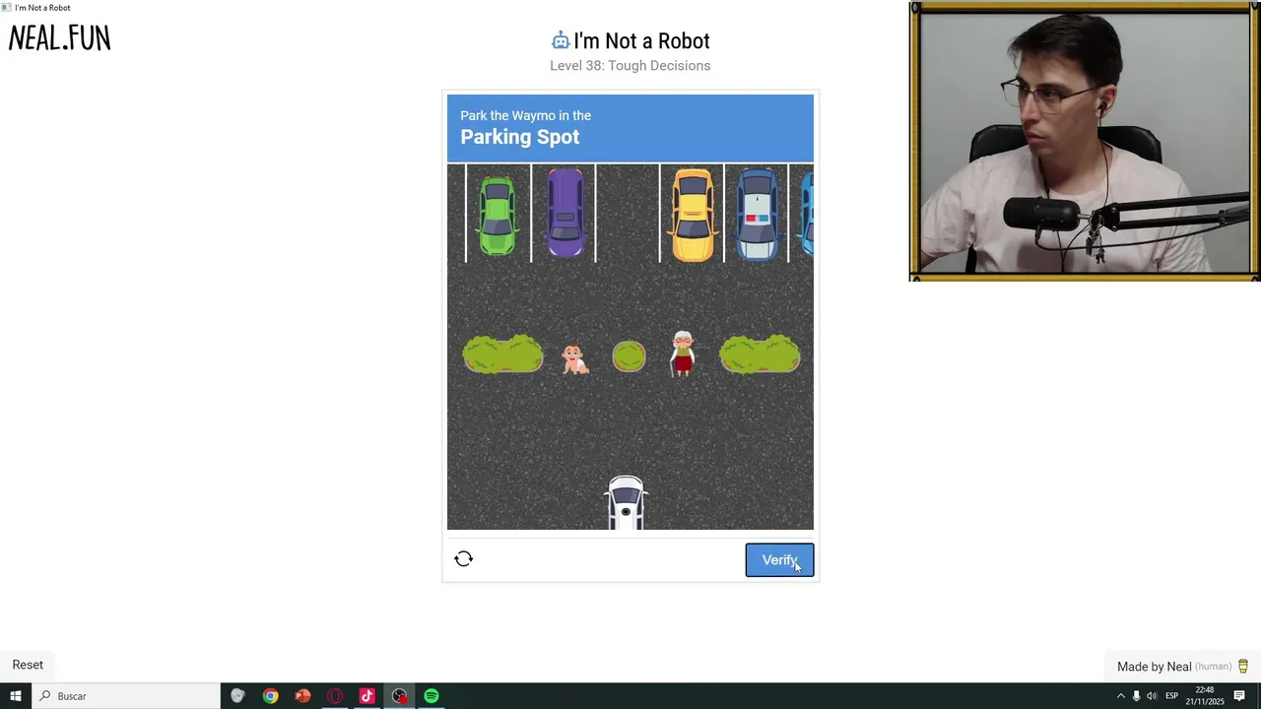This screenshot has height=709, width=1261.
Task: Click the Buscar taskbar search field
Action: [126, 696]
